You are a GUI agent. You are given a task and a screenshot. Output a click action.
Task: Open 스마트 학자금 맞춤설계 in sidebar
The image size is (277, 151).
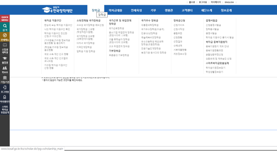coord(5,110)
